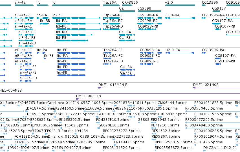Click EST RP003131329.5prime
The height and width of the screenshot is (152, 240).
click(x=122, y=148)
